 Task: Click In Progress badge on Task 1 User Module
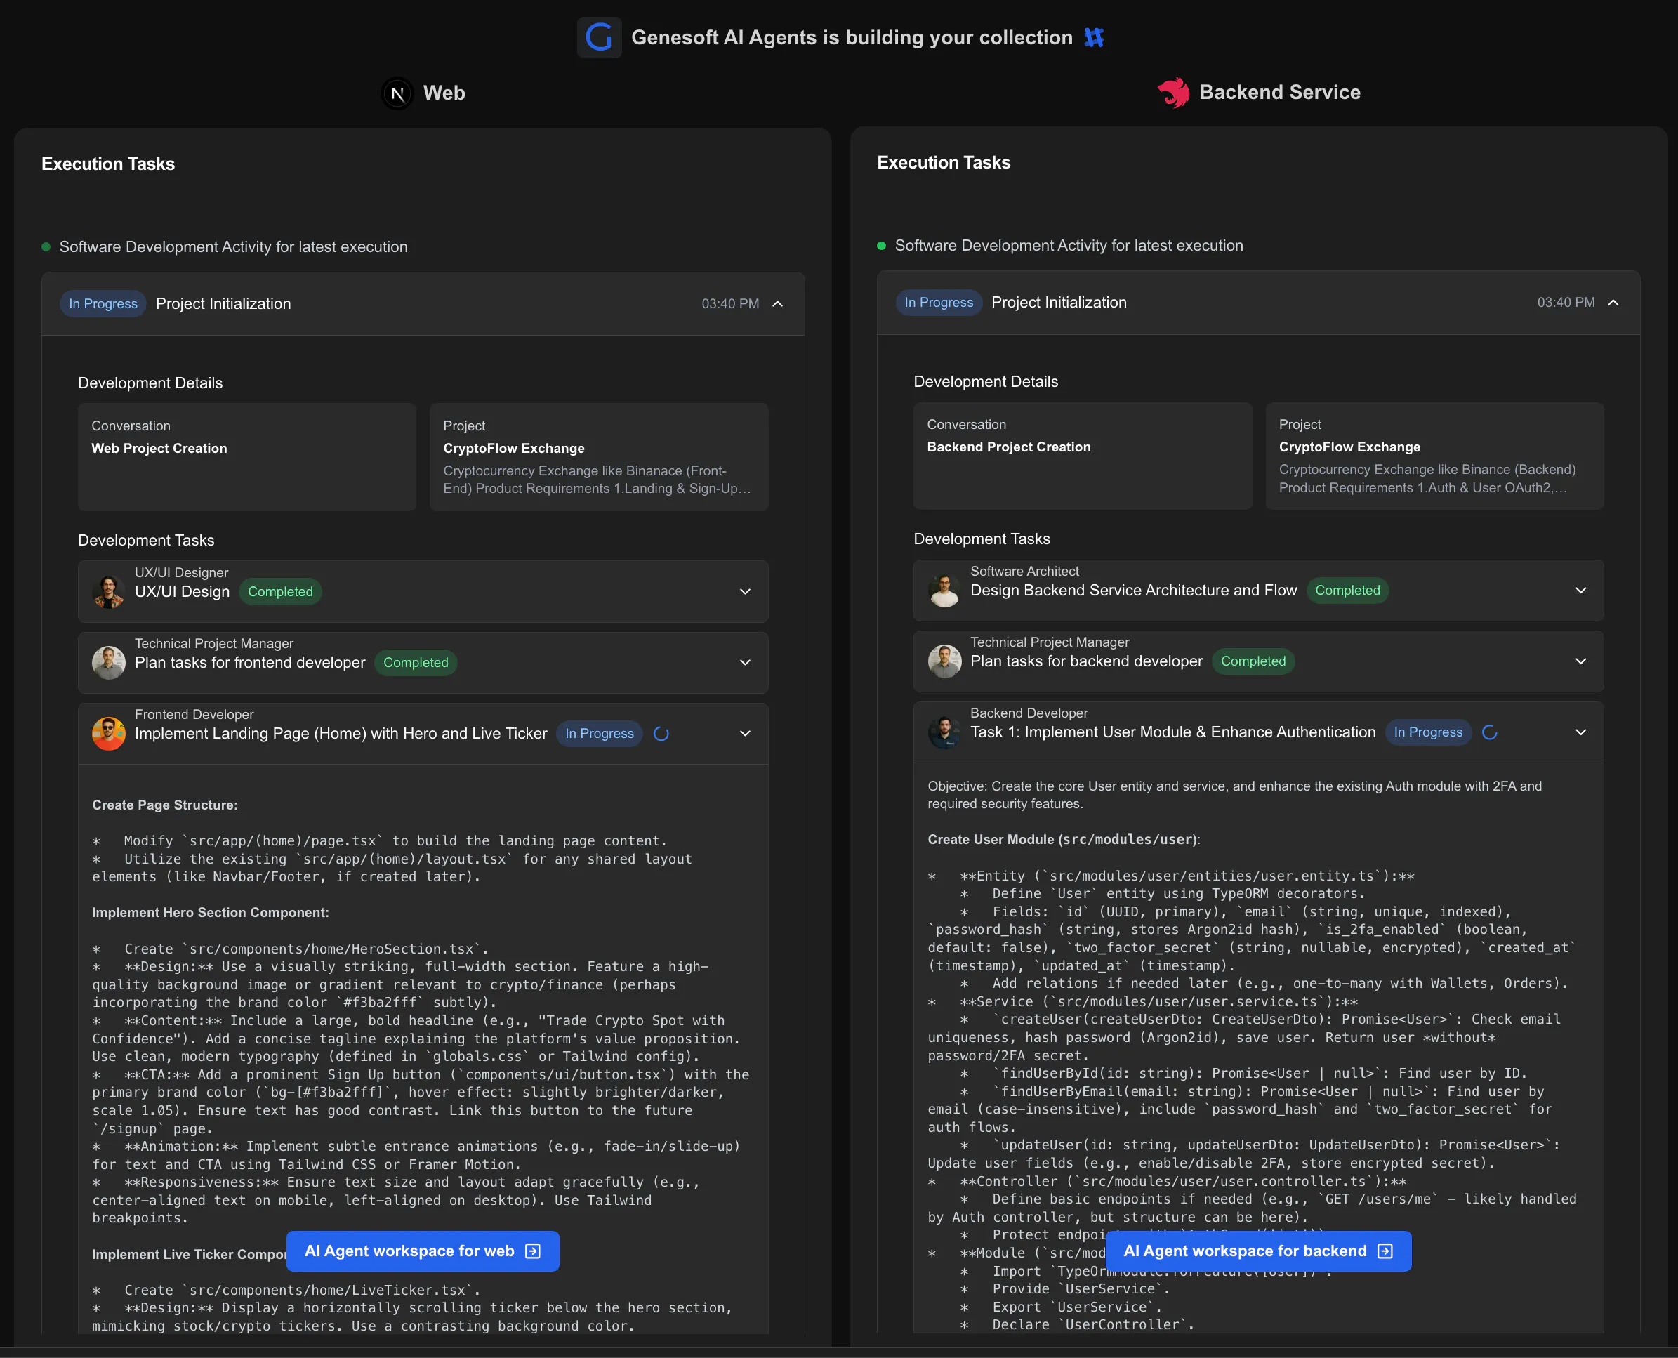pyautogui.click(x=1429, y=732)
